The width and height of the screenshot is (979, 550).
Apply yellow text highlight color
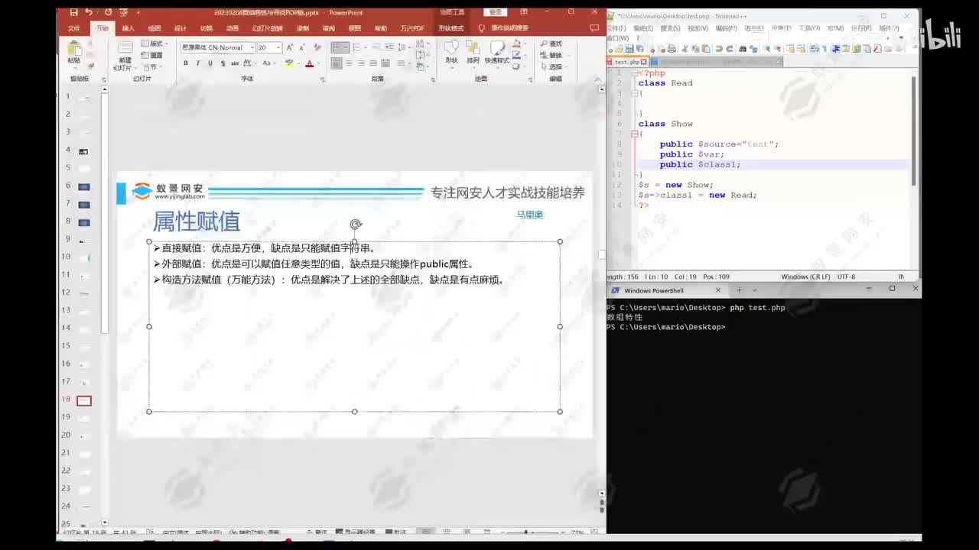(291, 63)
